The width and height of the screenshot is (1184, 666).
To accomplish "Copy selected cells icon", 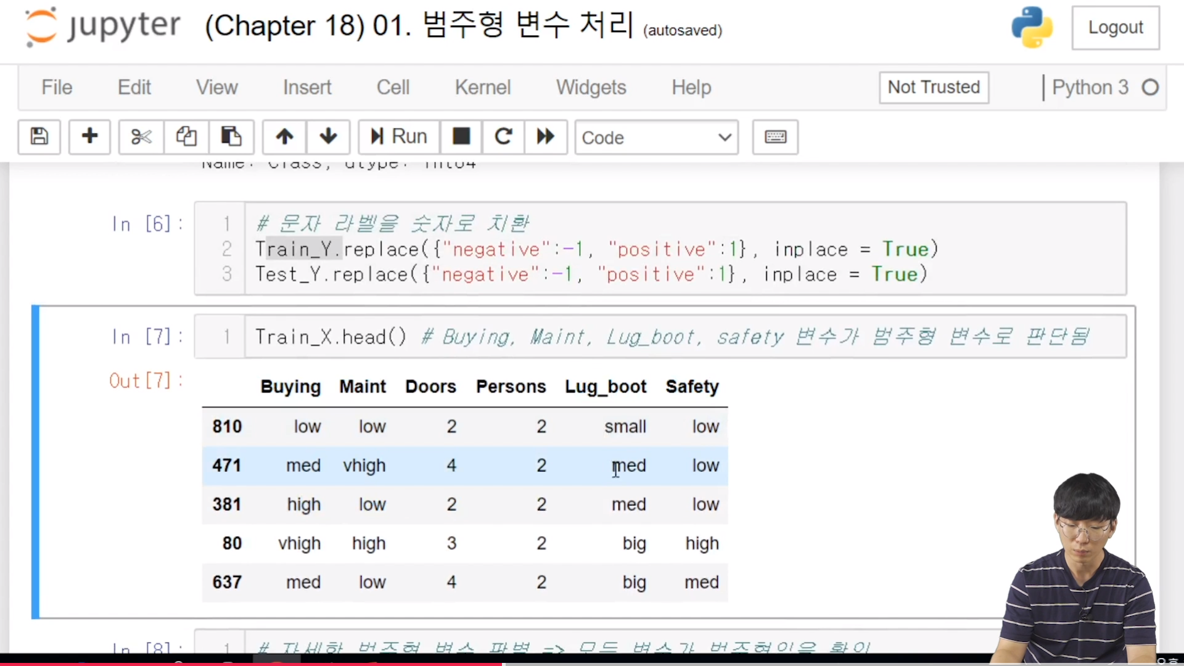I will (186, 136).
